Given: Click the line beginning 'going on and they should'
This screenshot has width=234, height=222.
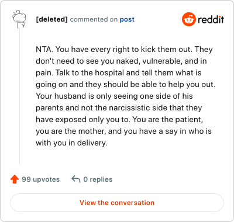Looking at the screenshot, I should [x=126, y=85].
